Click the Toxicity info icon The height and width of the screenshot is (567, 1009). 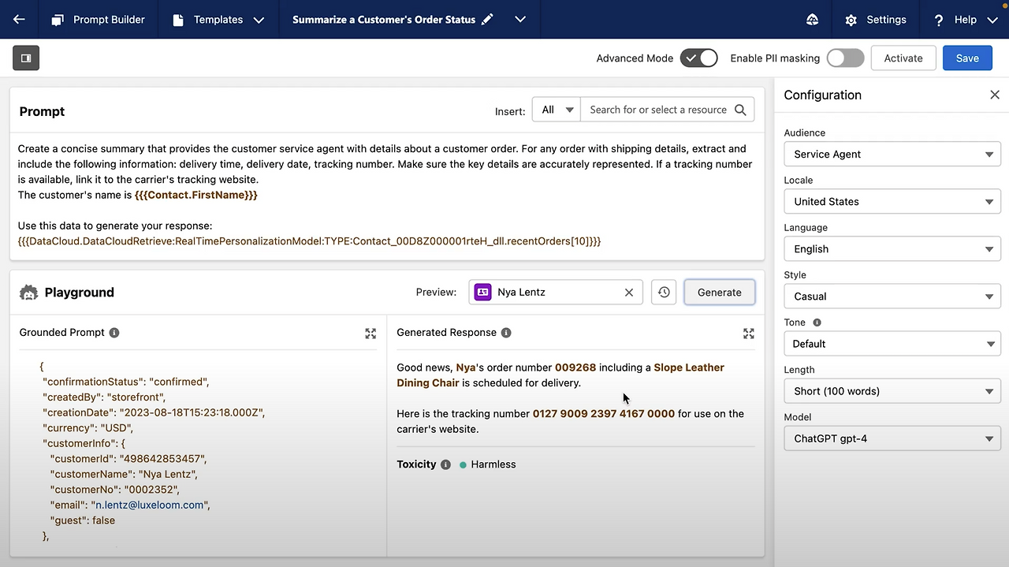tap(445, 464)
